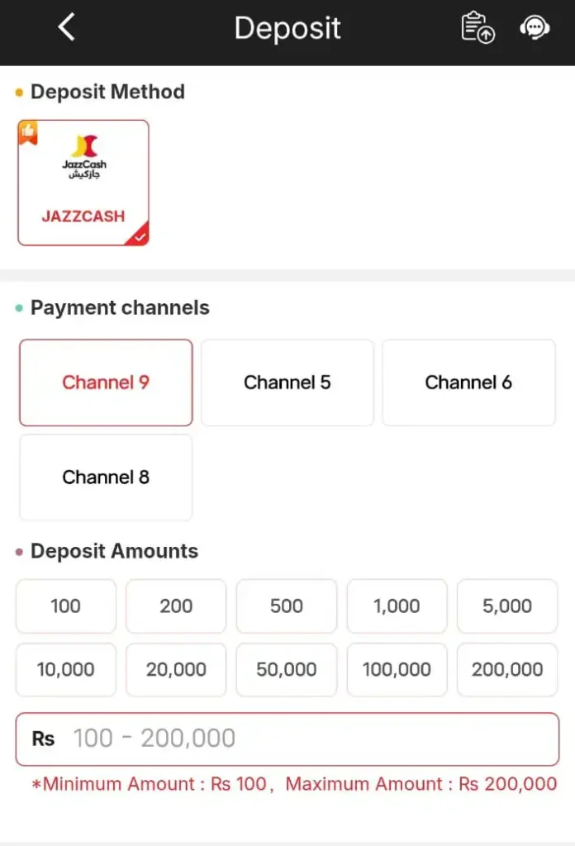Select 1,000 as deposit amount
This screenshot has width=575, height=846.
[397, 606]
